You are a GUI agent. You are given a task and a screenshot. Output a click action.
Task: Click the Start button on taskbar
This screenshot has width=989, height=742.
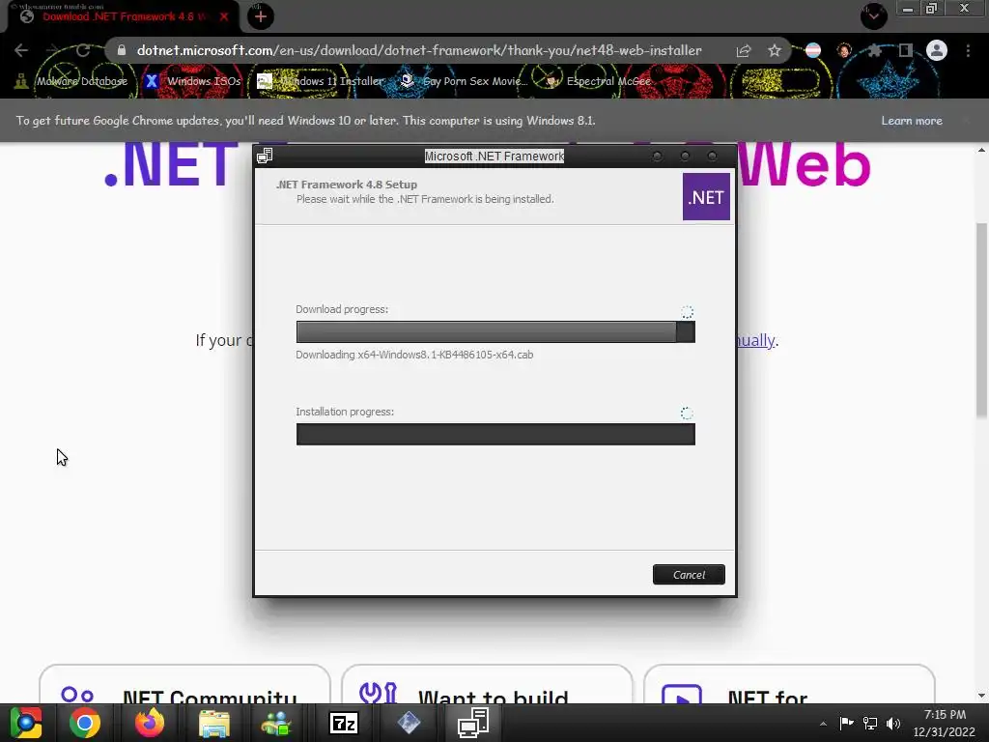pos(26,723)
